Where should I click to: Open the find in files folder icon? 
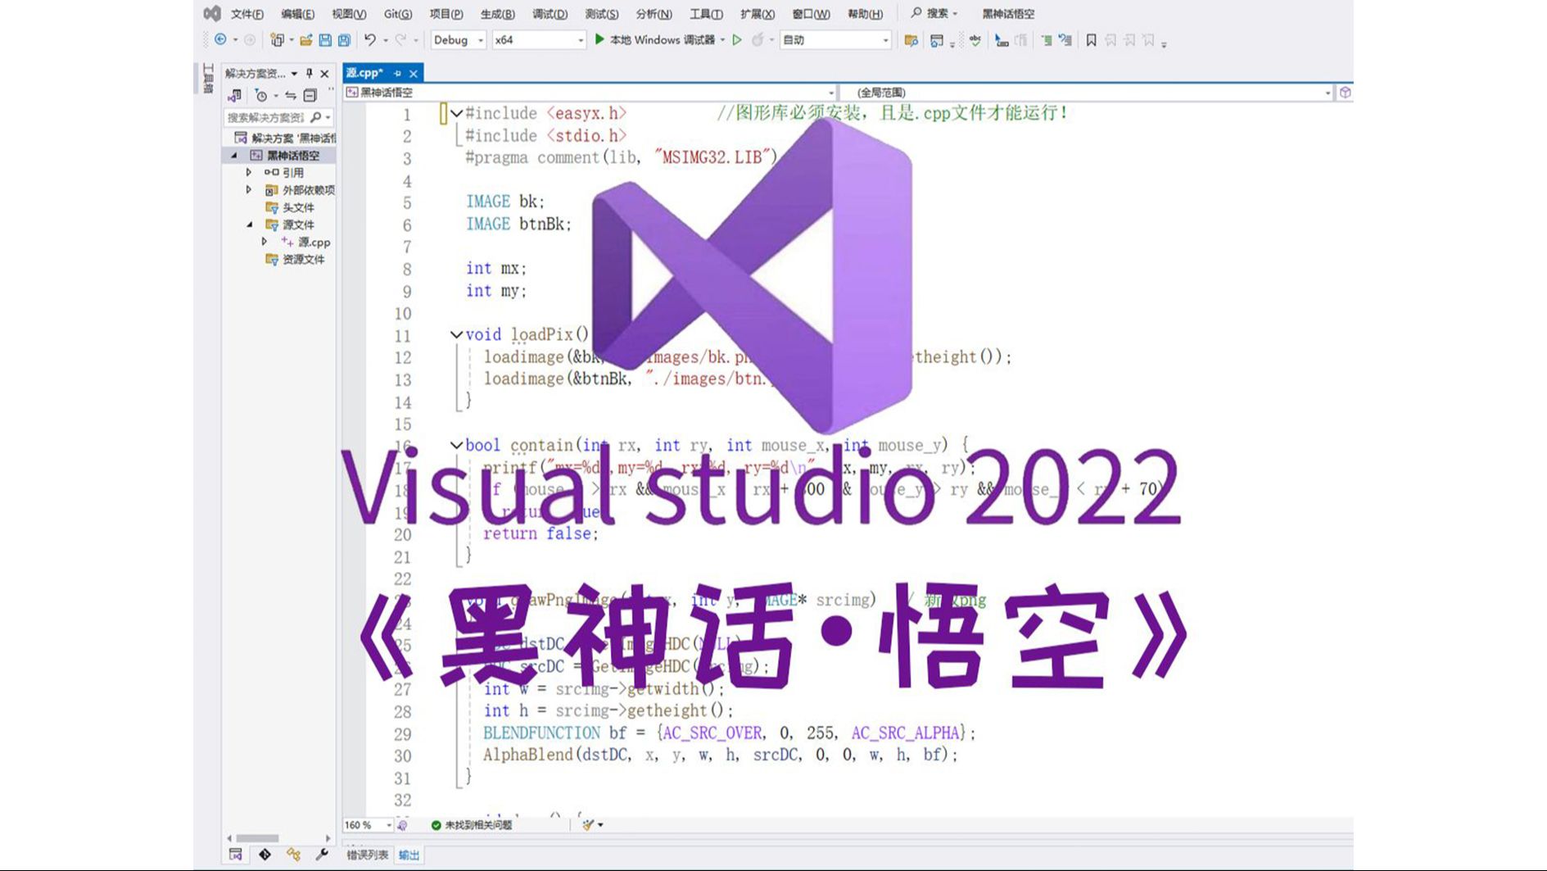tap(911, 40)
